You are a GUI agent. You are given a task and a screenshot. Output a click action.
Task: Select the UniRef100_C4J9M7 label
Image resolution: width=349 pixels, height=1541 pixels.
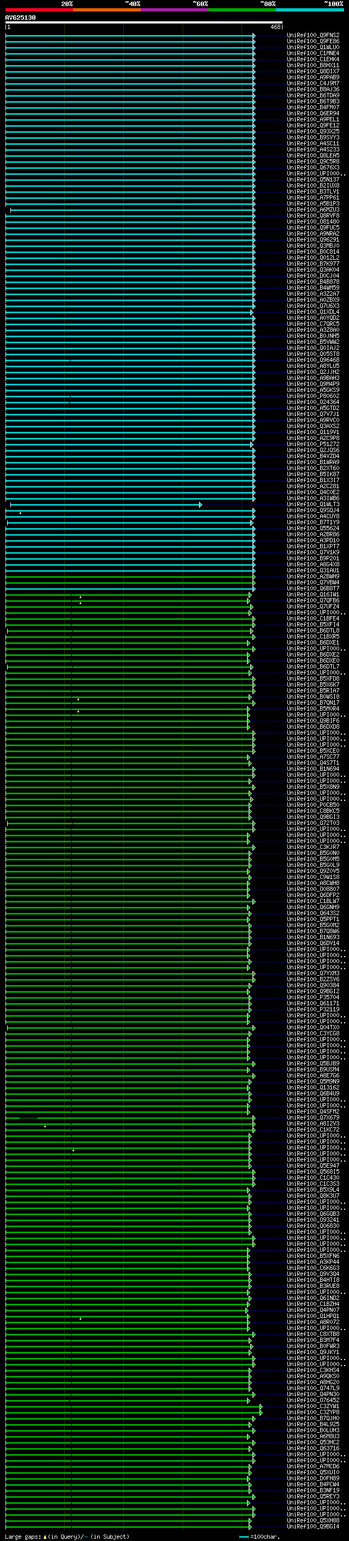(x=313, y=83)
